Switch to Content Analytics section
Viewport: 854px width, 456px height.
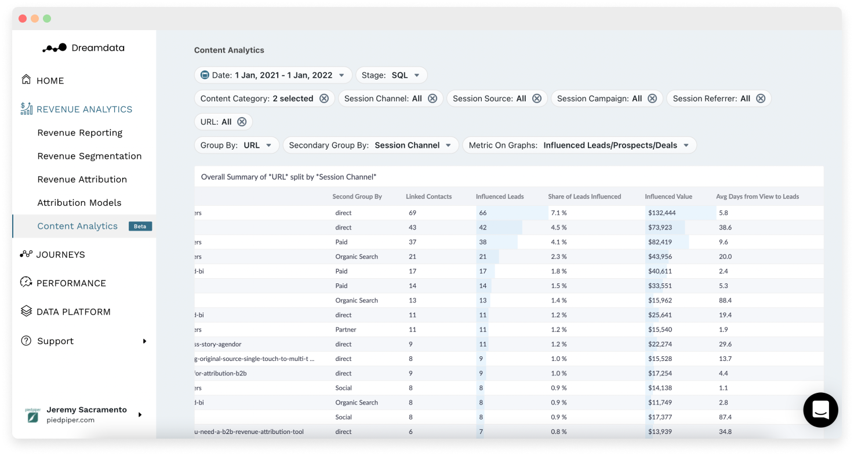pos(77,226)
